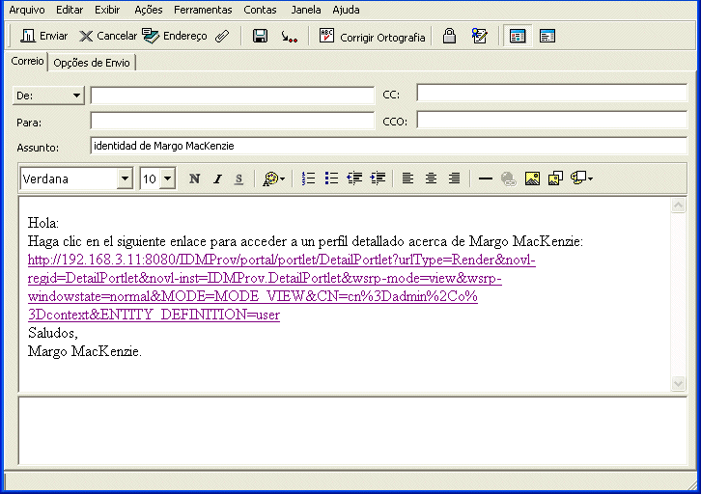Viewport: 701px width, 494px height.
Task: Click the CCO: field
Action: [x=551, y=120]
